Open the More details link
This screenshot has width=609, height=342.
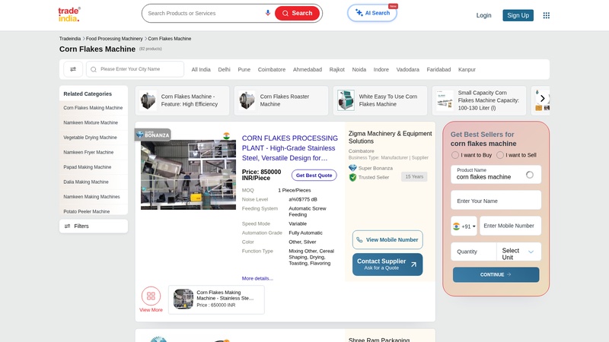(x=257, y=278)
